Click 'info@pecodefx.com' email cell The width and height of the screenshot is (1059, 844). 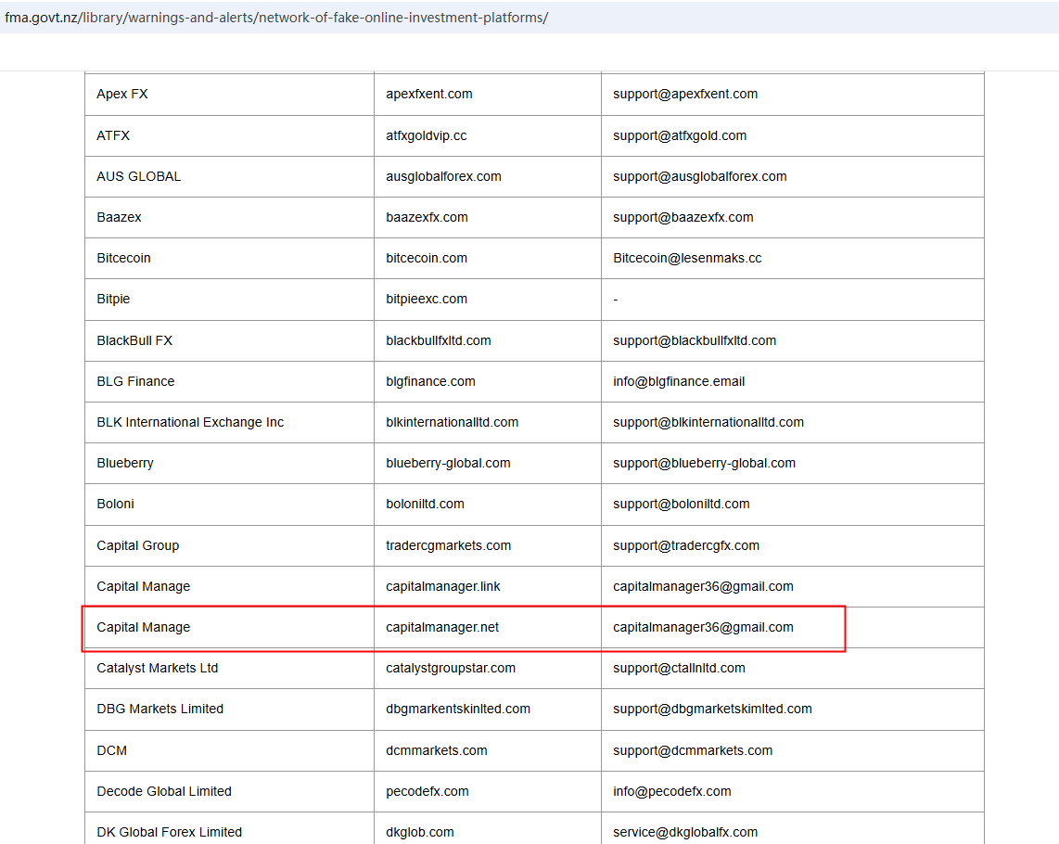pyautogui.click(x=792, y=791)
